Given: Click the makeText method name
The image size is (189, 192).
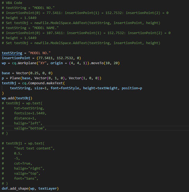Looking at the screenshot, I should (55, 83).
